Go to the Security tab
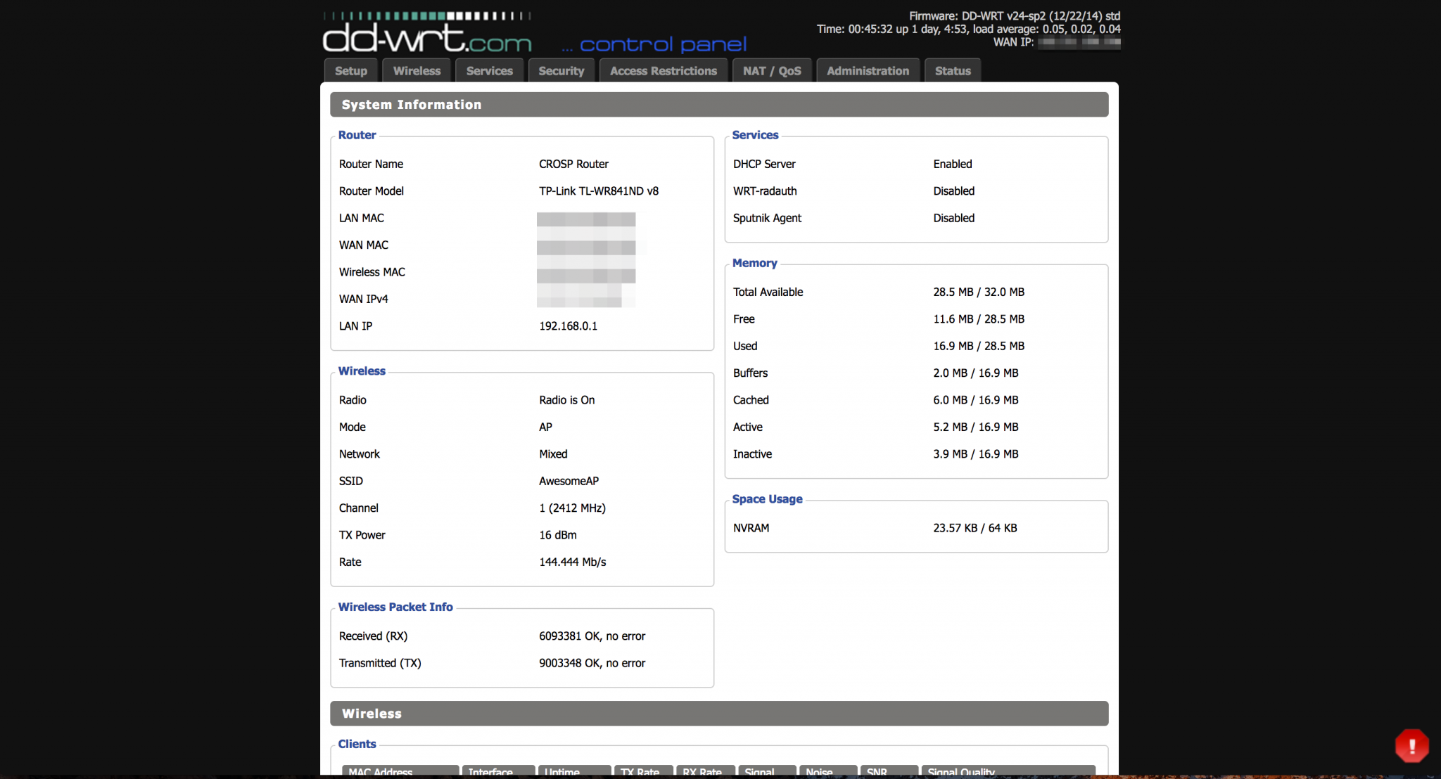 561,71
